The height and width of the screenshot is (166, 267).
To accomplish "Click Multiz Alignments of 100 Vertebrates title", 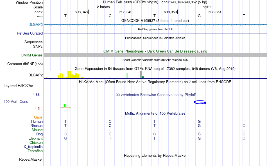I will (x=155, y=113).
